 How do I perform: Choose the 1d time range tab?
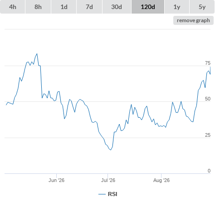pyautogui.click(x=64, y=7)
